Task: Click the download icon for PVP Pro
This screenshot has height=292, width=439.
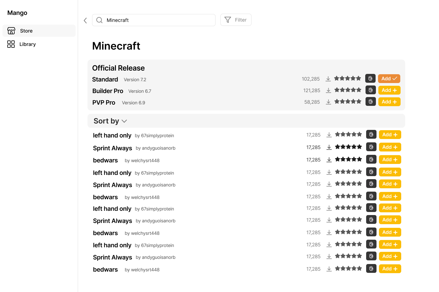Action: 328,102
